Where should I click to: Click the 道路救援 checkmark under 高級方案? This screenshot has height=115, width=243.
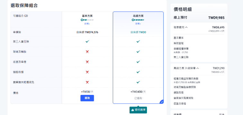(138, 72)
